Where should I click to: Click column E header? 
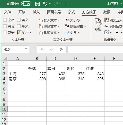(x=95, y=58)
